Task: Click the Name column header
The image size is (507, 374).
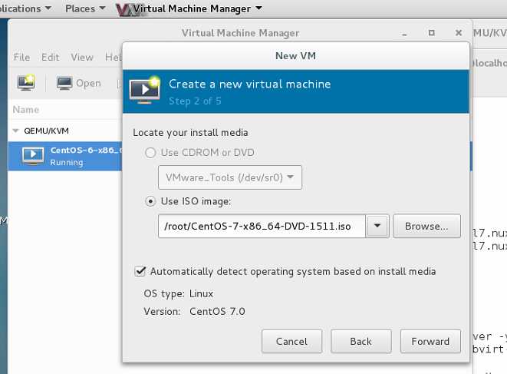Action: click(x=26, y=110)
